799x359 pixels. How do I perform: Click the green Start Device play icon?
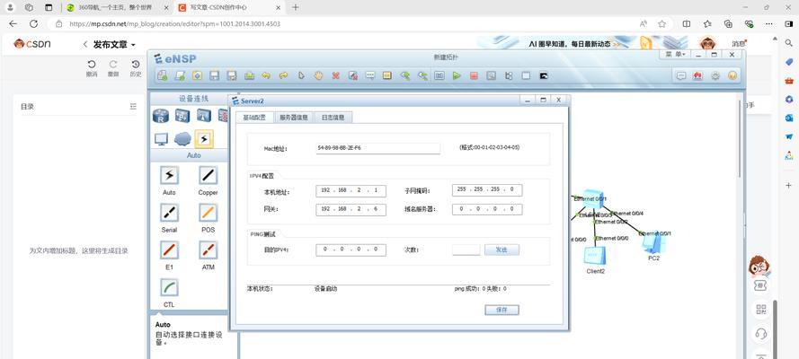[457, 75]
